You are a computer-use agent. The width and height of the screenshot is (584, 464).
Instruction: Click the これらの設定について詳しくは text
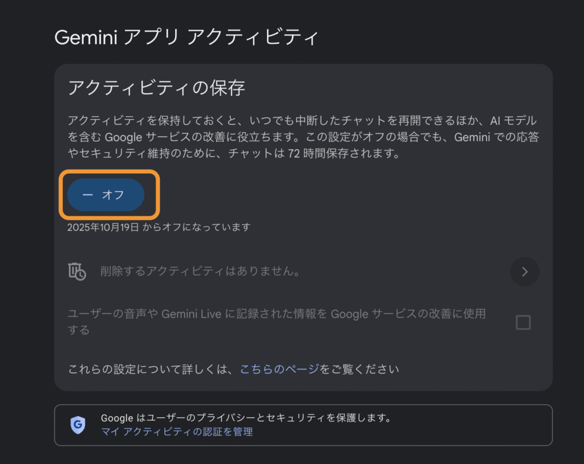click(x=151, y=369)
